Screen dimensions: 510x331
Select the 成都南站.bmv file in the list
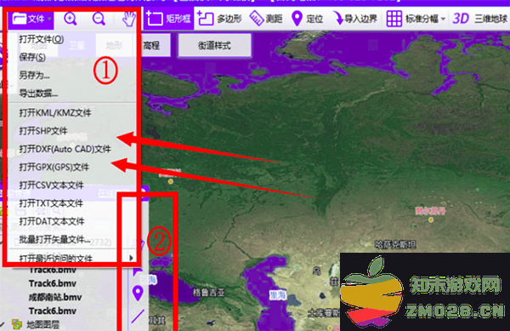pyautogui.click(x=55, y=297)
